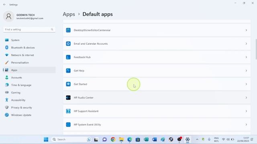This screenshot has height=144, width=257.
Task: Open Word from the taskbar
Action: pos(154,140)
